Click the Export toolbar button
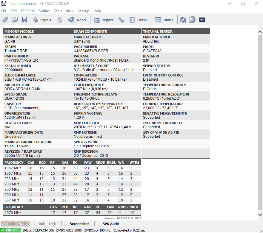This screenshot has height=233, width=263. pyautogui.click(x=42, y=20)
